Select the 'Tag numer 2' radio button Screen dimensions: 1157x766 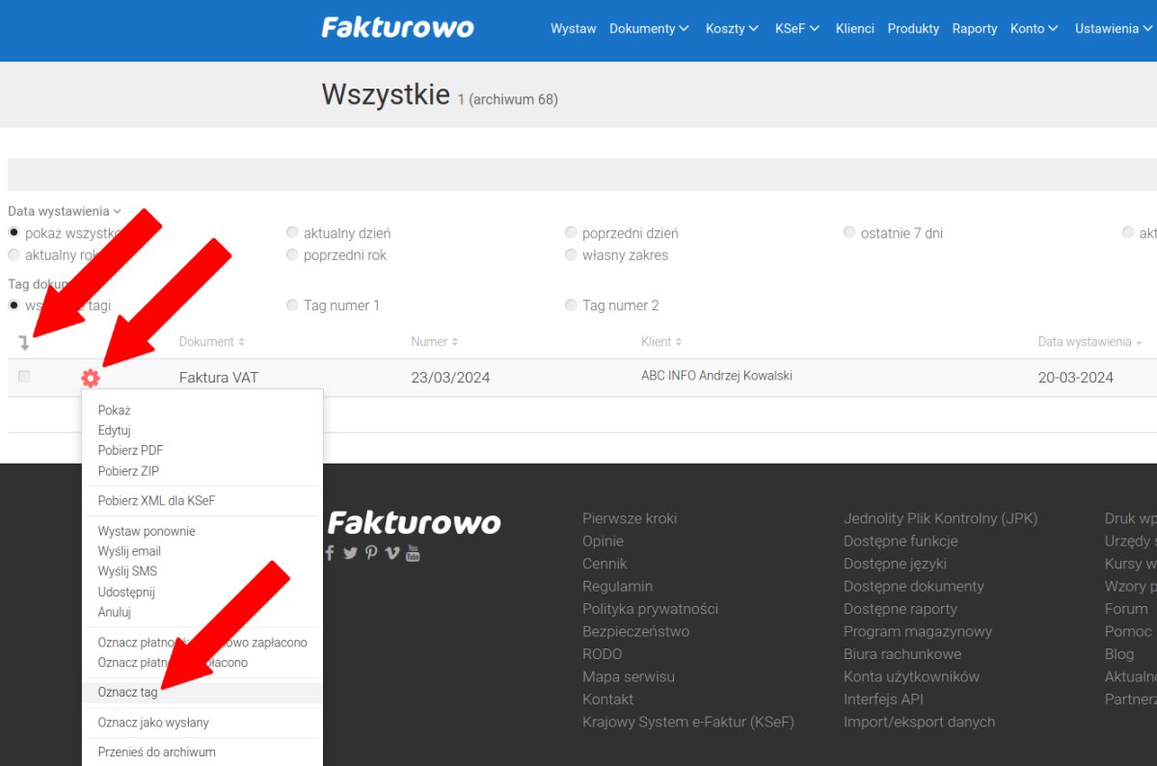(571, 305)
